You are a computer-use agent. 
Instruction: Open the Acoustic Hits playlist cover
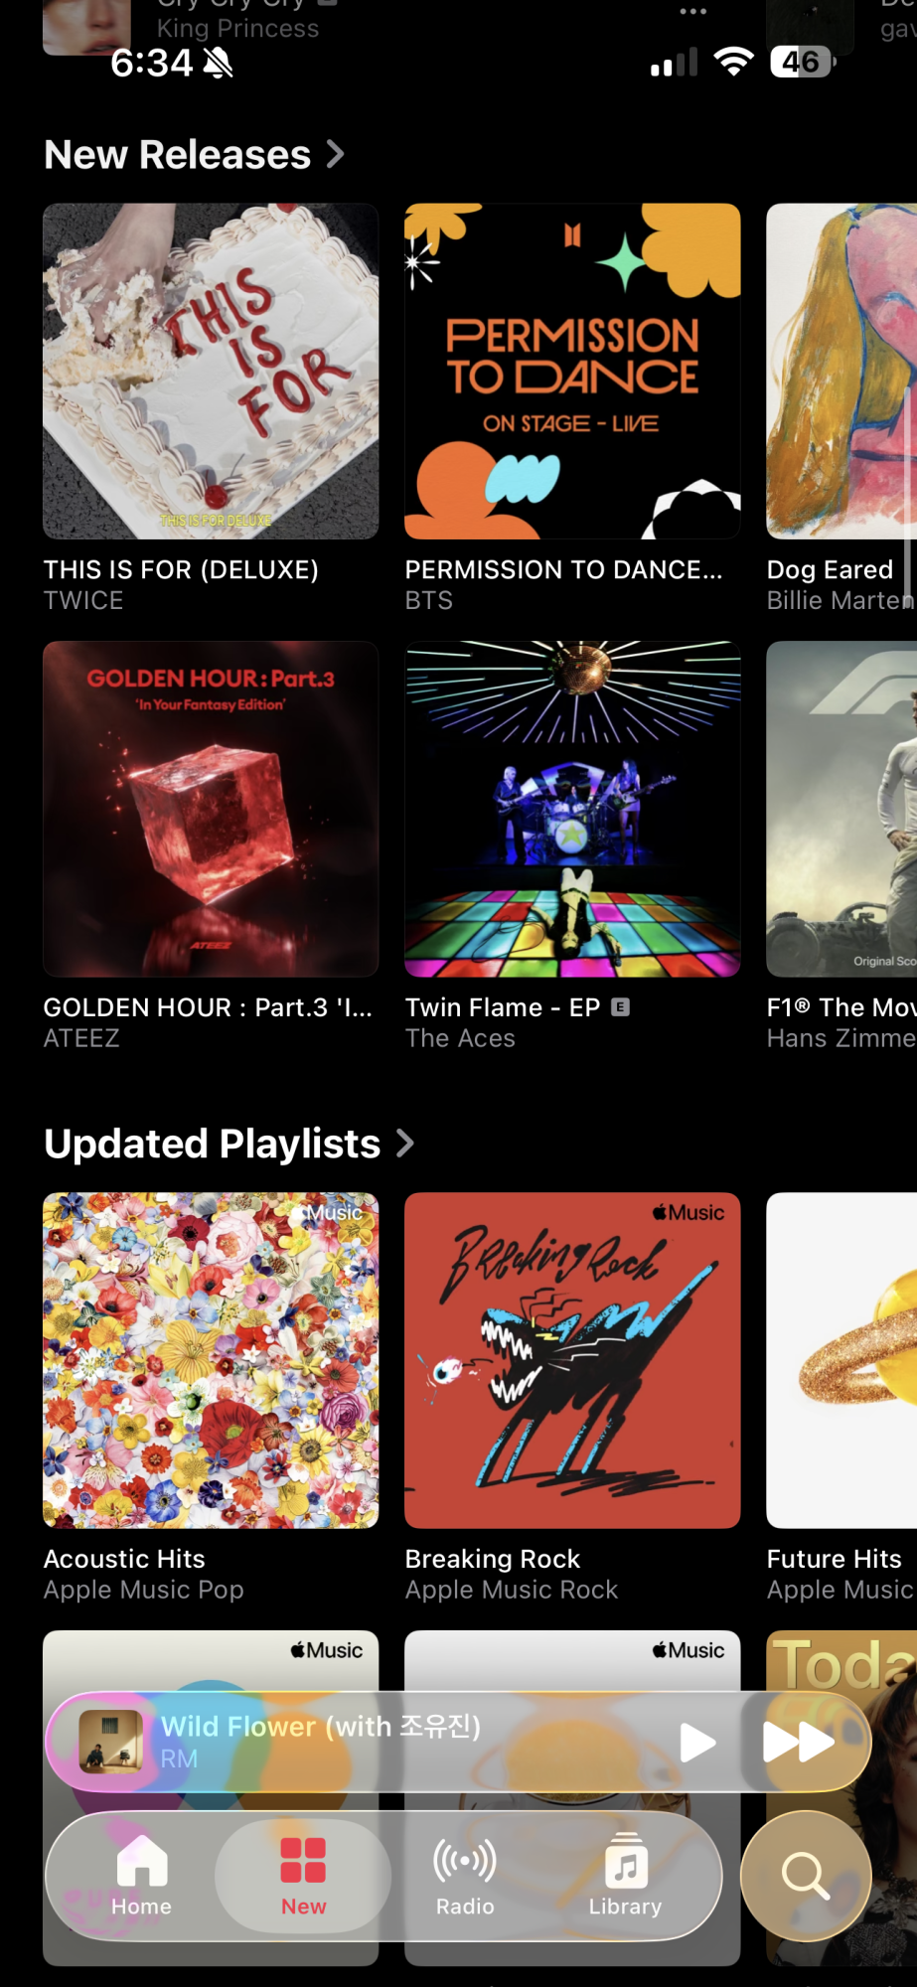click(211, 1360)
